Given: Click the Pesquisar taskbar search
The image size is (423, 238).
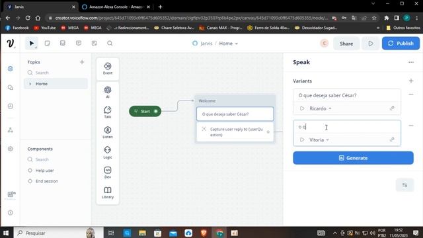Looking at the screenshot, I should [x=58, y=233].
